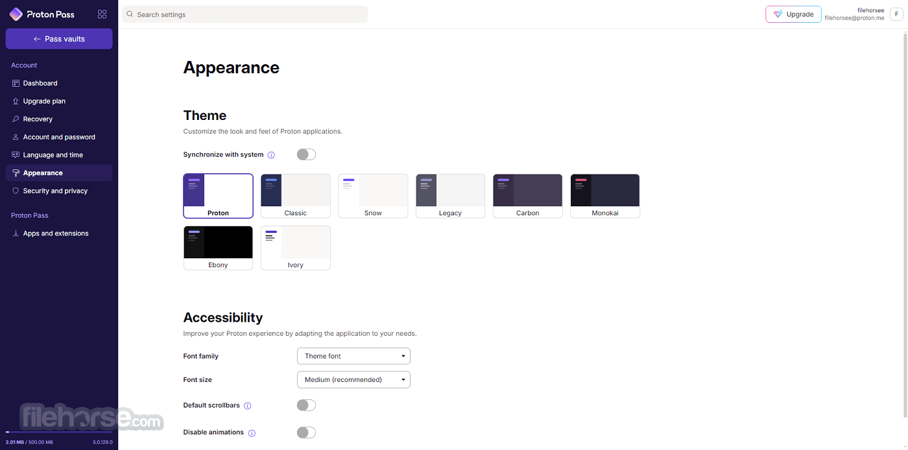Apply the Carbon theme
This screenshot has height=450, width=908.
pyautogui.click(x=527, y=196)
